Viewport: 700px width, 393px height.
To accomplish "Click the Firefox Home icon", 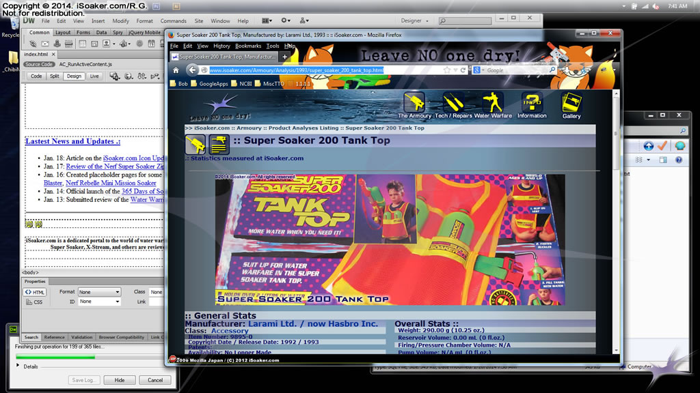I will tap(176, 70).
